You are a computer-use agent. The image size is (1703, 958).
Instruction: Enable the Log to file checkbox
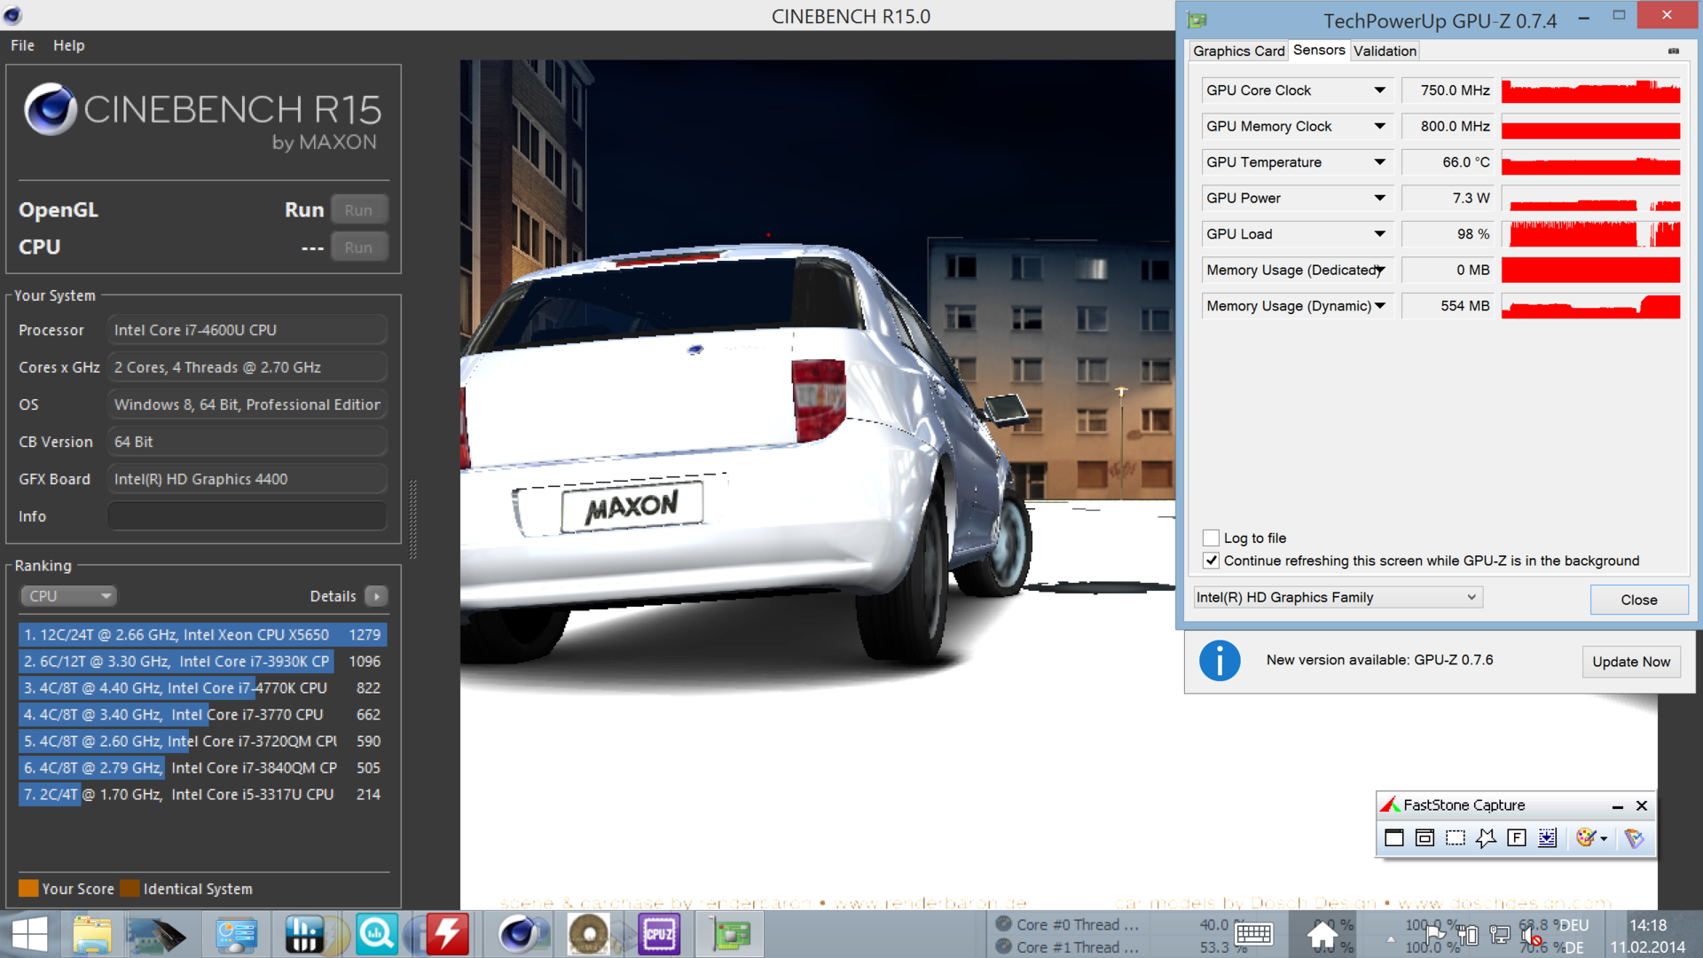click(1211, 538)
